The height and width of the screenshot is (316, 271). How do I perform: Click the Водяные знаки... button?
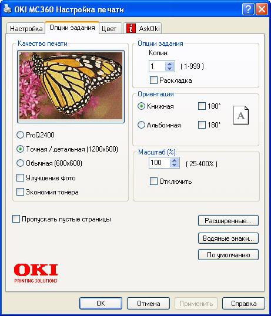(228, 238)
